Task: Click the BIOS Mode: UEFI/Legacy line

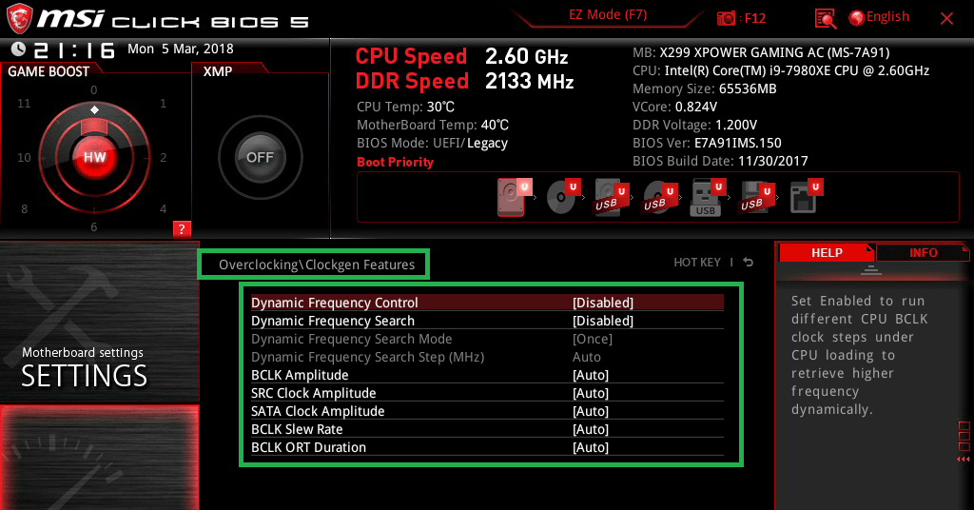Action: (433, 143)
